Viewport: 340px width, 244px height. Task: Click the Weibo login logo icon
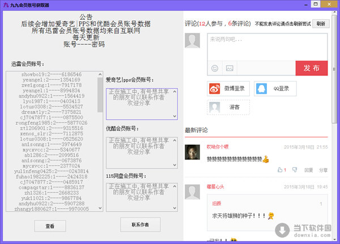click(x=214, y=89)
